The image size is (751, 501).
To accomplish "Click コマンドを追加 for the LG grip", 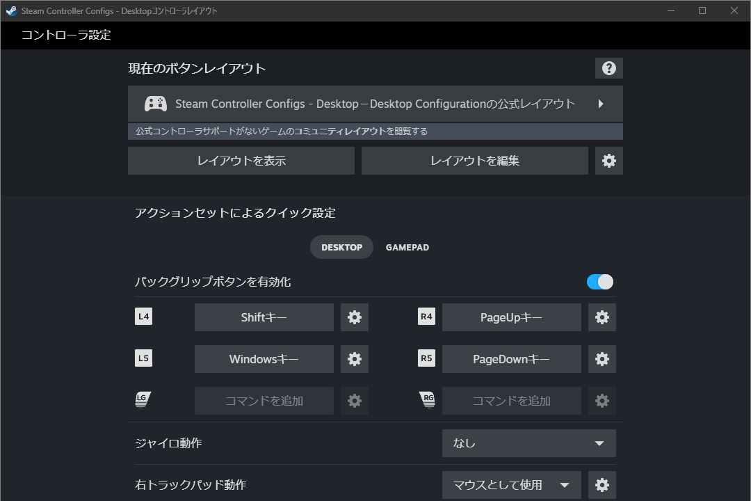I will click(264, 401).
